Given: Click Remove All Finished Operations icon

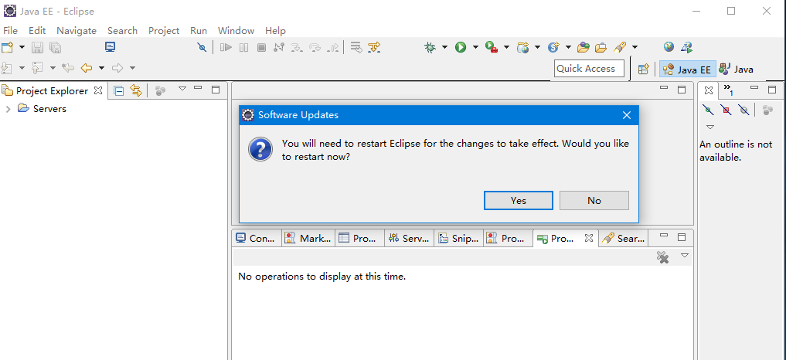Looking at the screenshot, I should [x=662, y=257].
